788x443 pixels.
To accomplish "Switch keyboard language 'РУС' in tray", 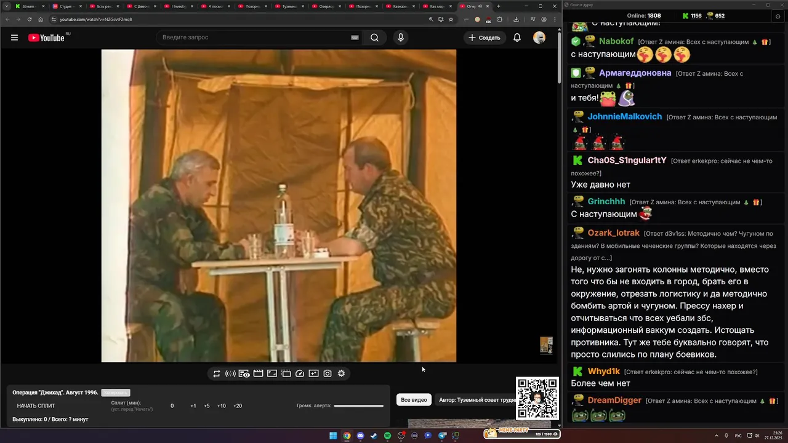I will (738, 436).
